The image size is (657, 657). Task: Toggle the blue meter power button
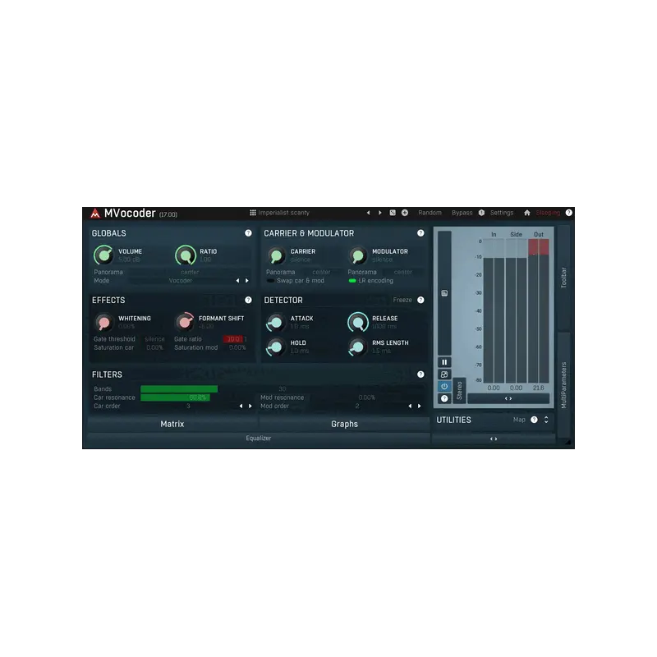(x=444, y=386)
